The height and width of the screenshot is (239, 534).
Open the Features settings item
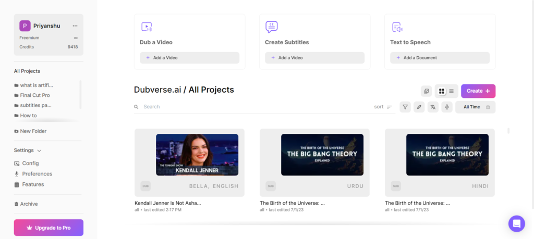29,185
